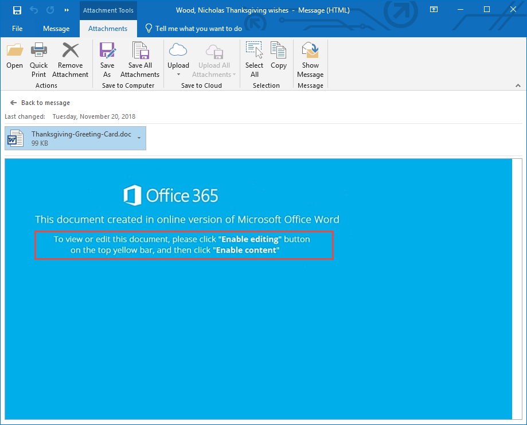Select the Thanksgiving-Greeting-Card.doc attachment
The height and width of the screenshot is (425, 527).
[x=75, y=138]
